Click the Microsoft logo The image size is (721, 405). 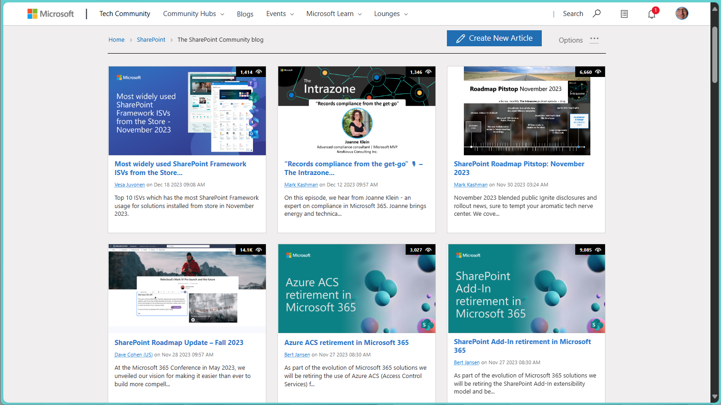click(x=50, y=14)
